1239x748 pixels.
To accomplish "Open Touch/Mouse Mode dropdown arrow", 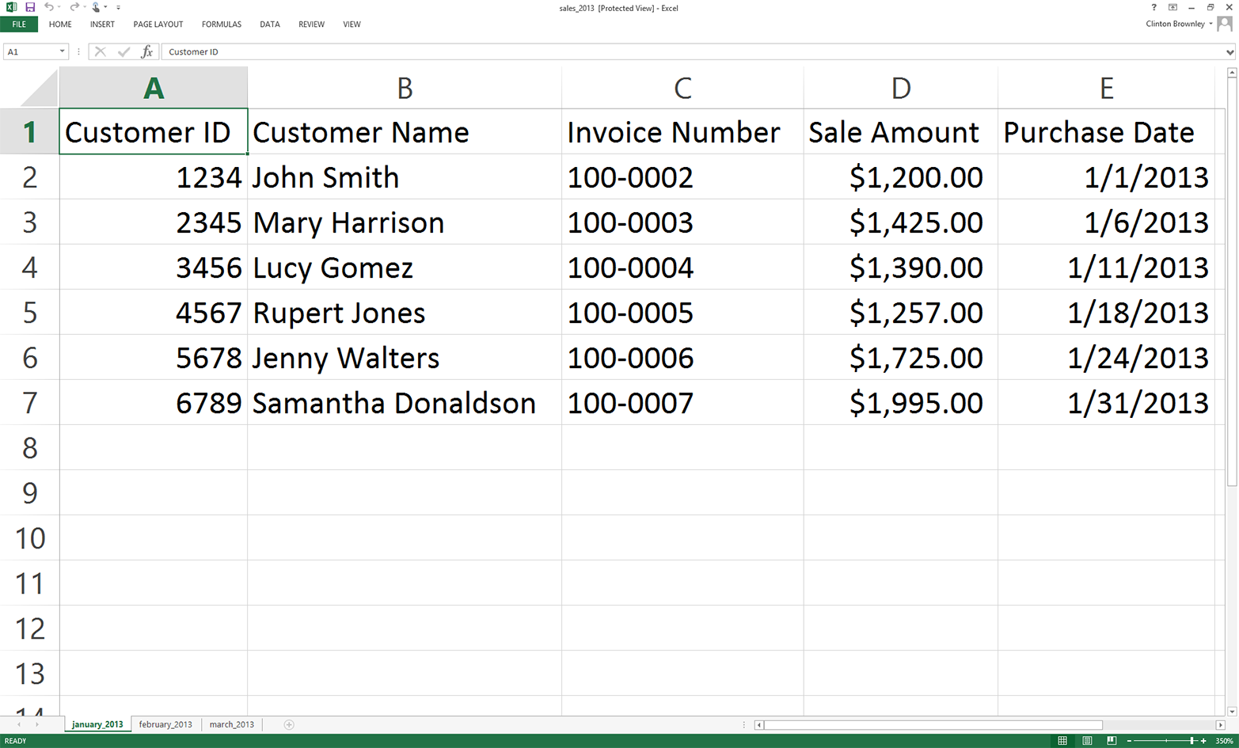I will point(105,8).
